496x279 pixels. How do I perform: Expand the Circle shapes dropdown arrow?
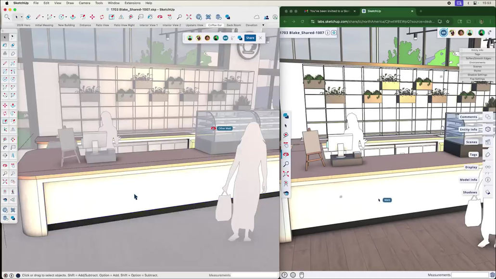click(x=66, y=17)
